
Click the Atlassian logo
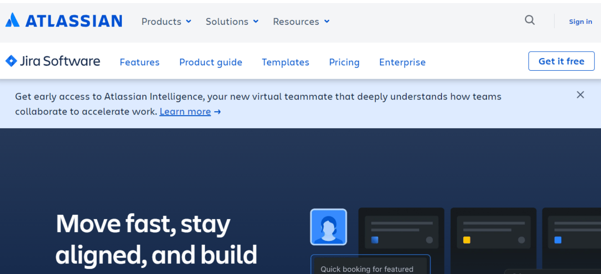tap(64, 20)
